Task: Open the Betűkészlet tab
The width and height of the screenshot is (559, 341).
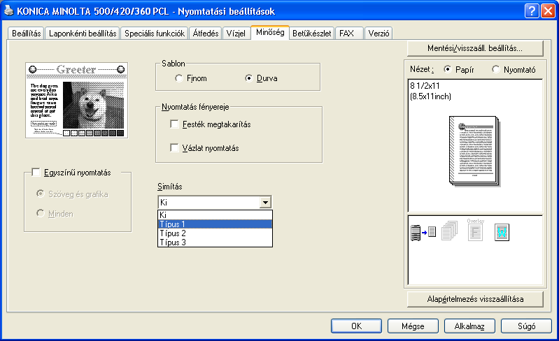Action: [x=312, y=34]
